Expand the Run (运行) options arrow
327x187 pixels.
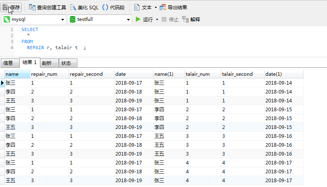157,20
